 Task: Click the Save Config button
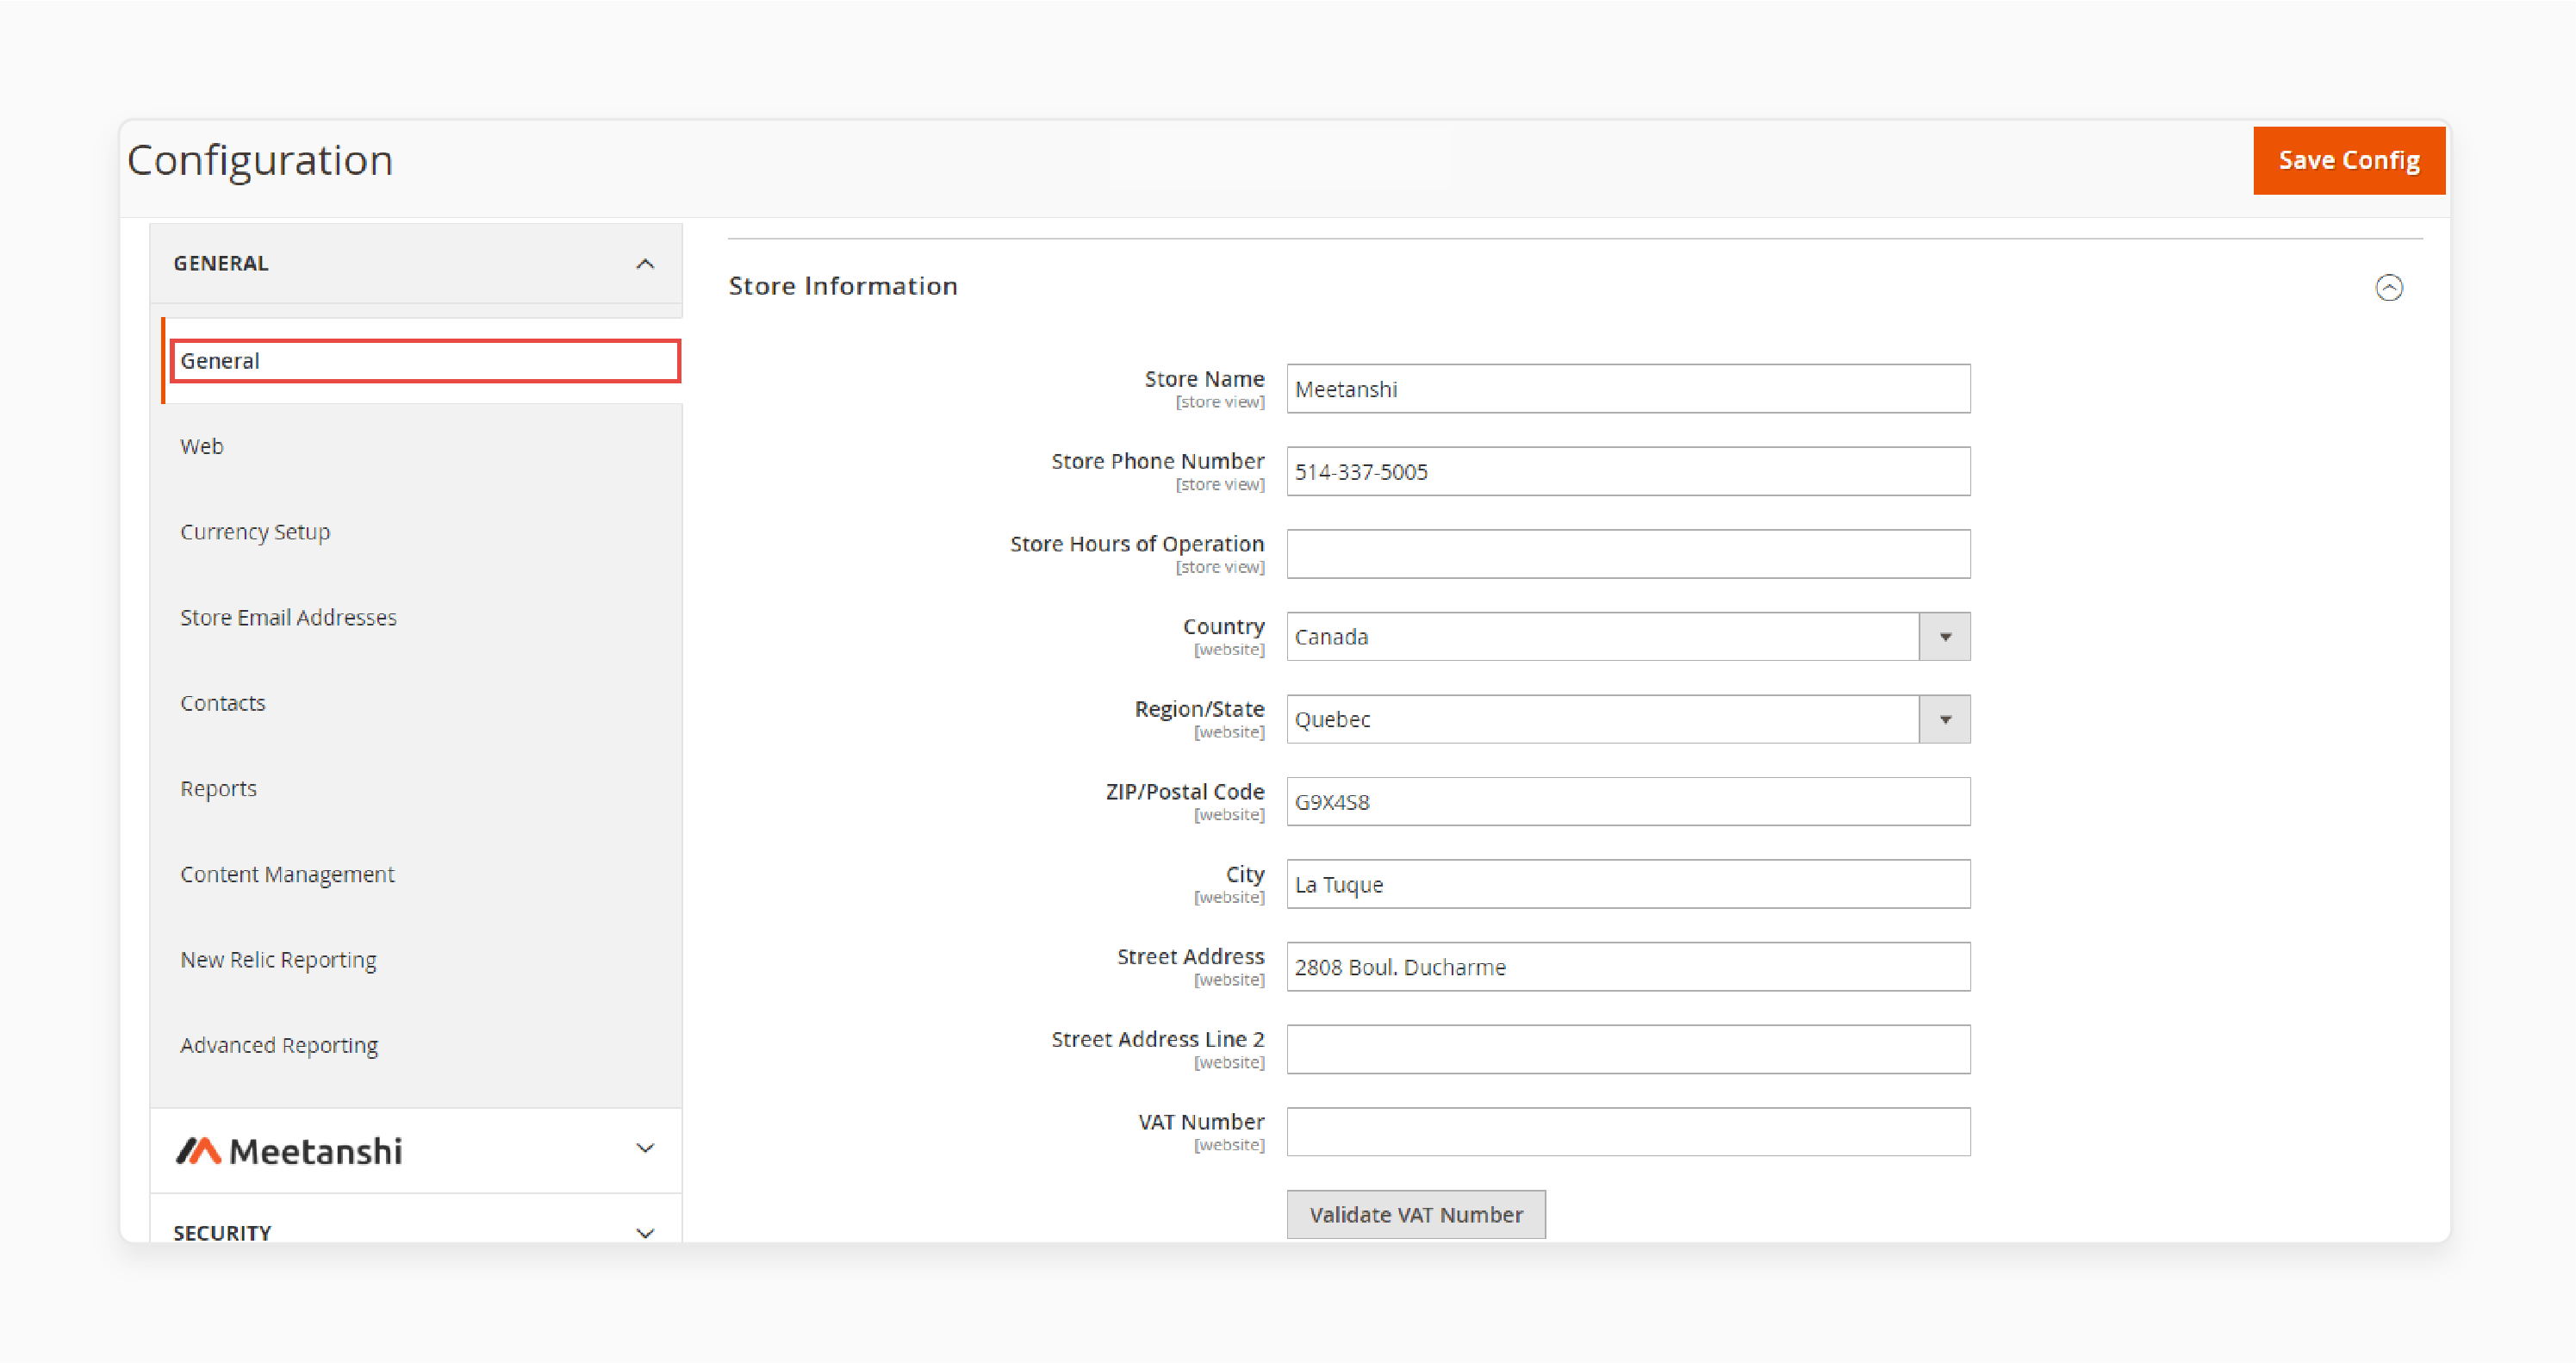(x=2348, y=160)
